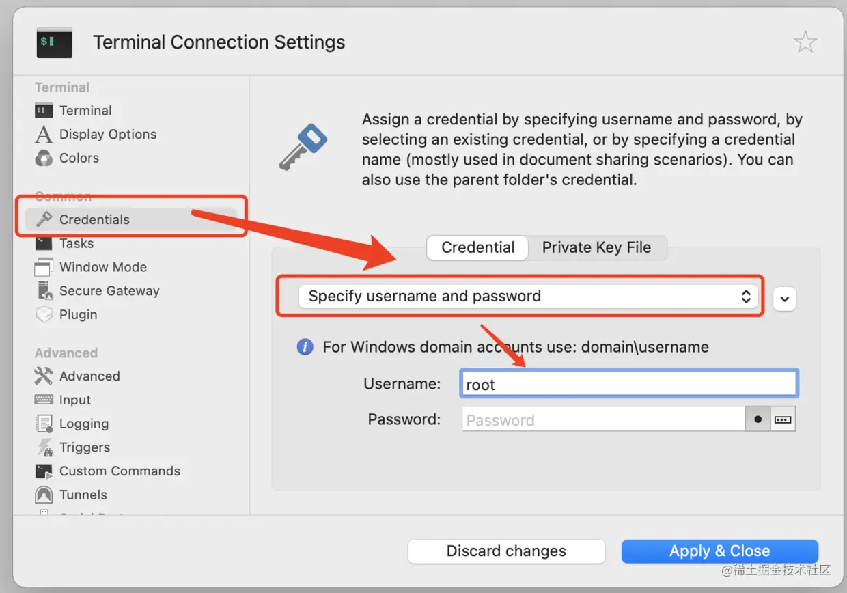The height and width of the screenshot is (593, 847).
Task: Click the 'Terminal' section header text
Action: tap(62, 87)
